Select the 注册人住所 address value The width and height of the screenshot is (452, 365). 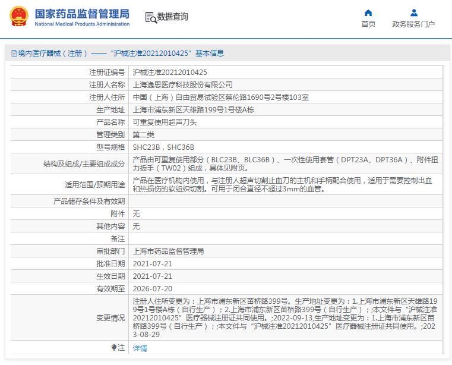(x=220, y=97)
